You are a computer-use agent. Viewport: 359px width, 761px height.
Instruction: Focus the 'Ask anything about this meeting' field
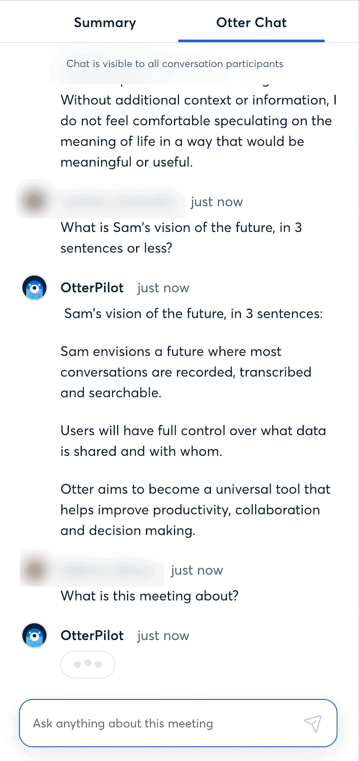pos(178,723)
